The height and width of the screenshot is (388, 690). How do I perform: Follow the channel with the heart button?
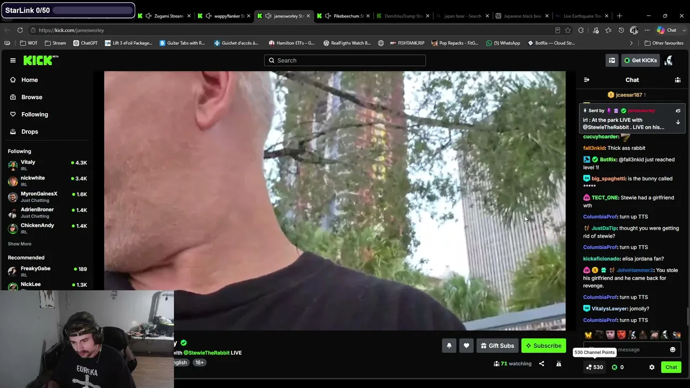tap(466, 346)
